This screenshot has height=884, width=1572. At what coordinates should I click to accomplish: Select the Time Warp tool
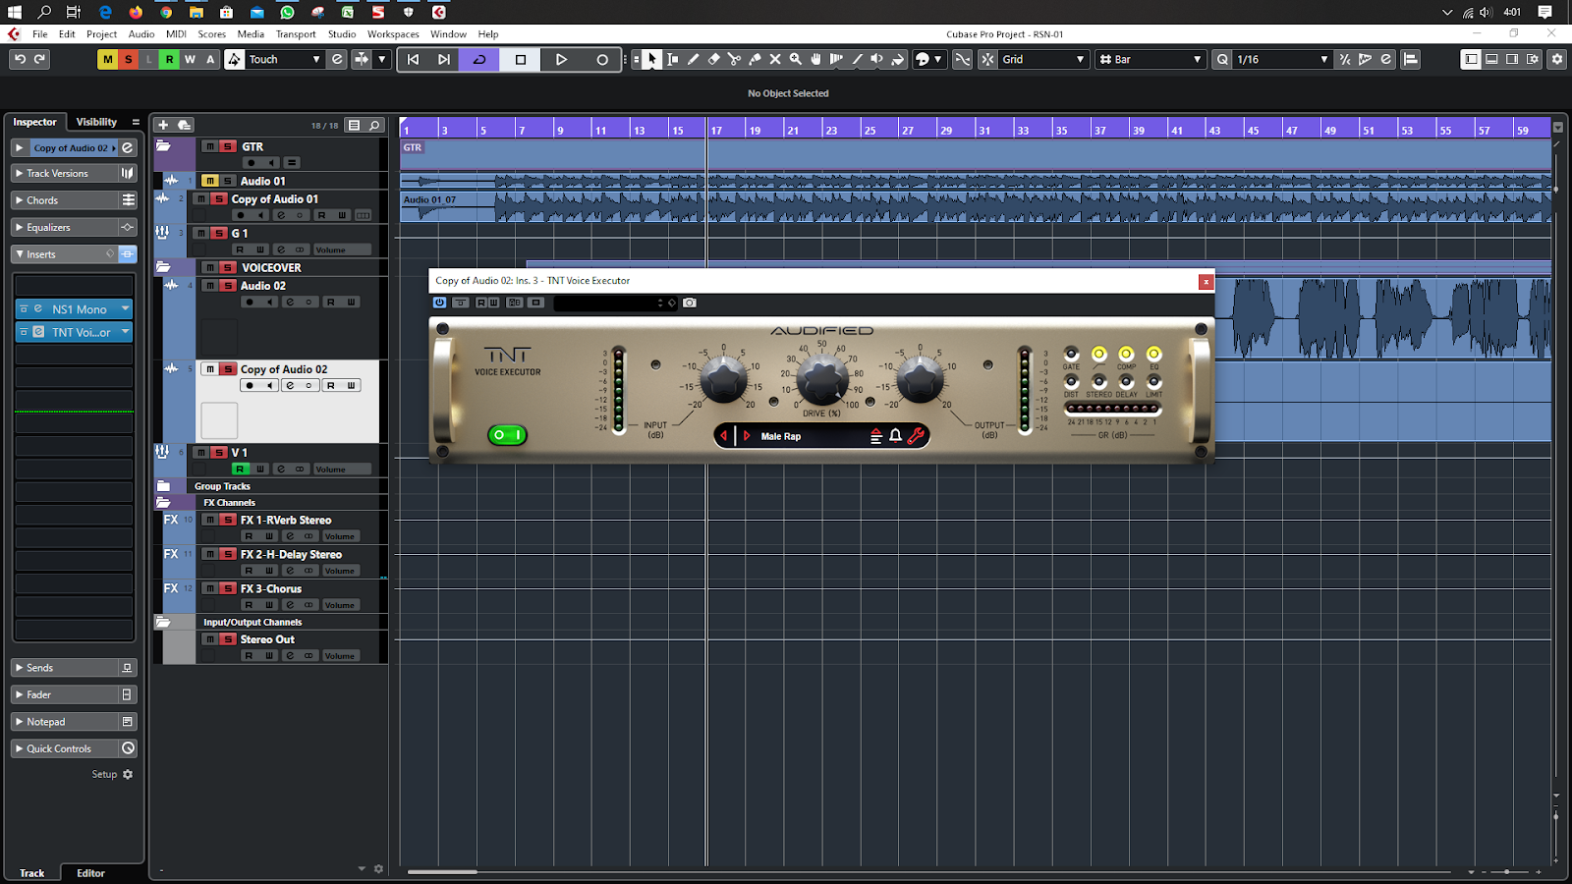(x=836, y=59)
